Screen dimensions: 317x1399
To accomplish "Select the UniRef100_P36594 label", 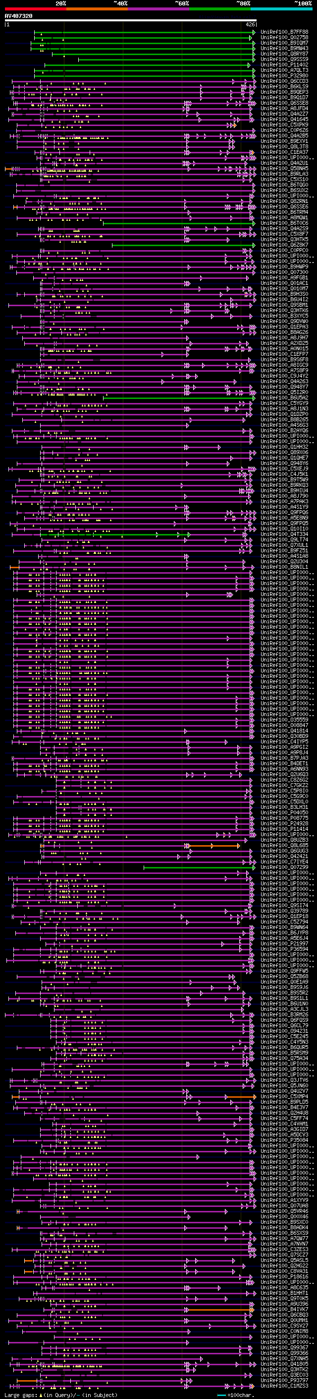I will pos(284,949).
